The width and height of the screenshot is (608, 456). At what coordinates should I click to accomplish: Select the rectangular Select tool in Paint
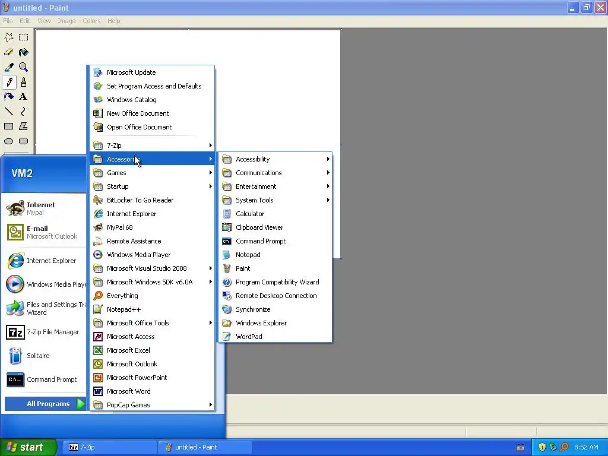click(24, 37)
